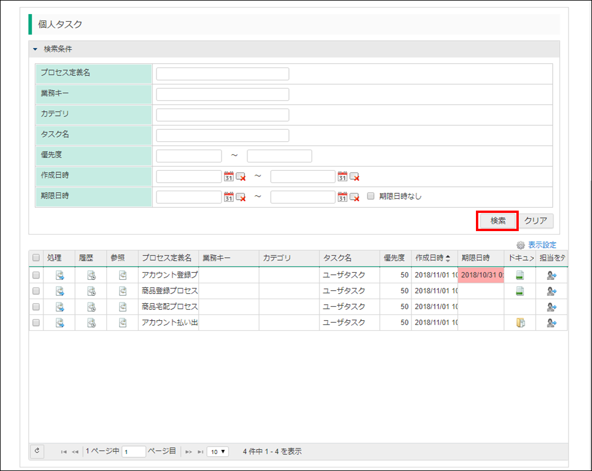
Task: Click process icon for アカウント登録 row
Action: [x=60, y=275]
